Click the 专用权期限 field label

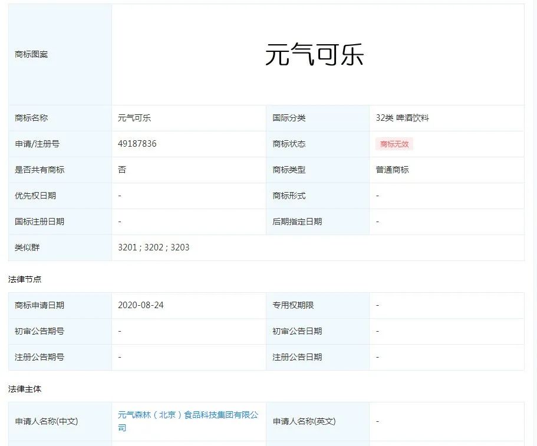(x=293, y=305)
